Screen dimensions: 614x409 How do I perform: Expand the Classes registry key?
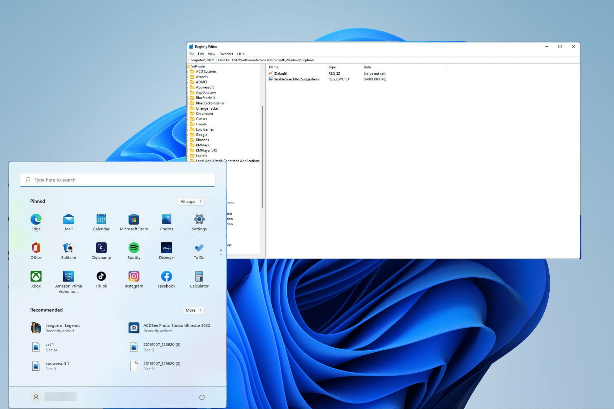(188, 119)
